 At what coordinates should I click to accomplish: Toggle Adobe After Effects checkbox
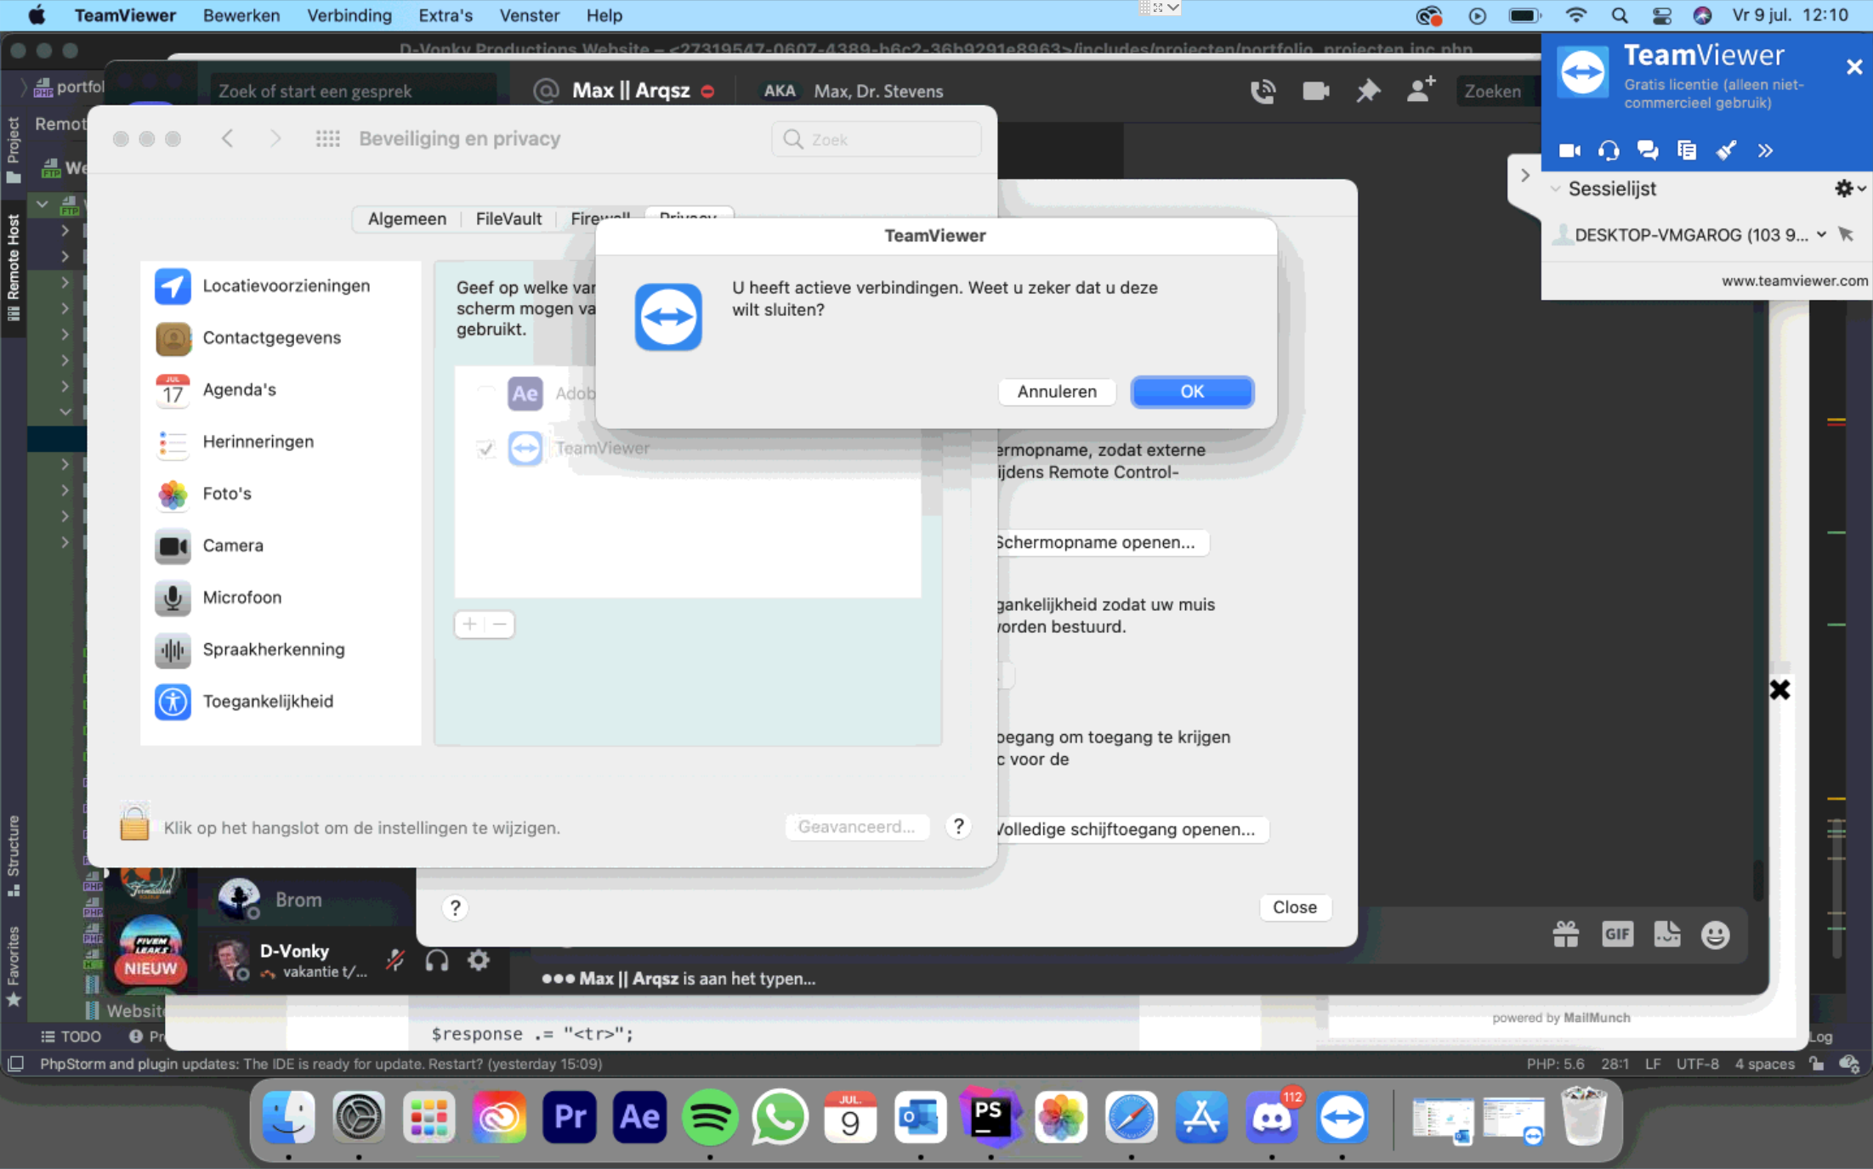click(485, 393)
